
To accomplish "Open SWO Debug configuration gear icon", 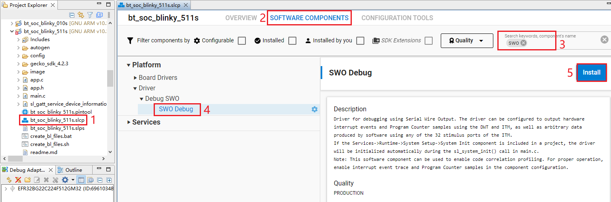I will click(314, 109).
